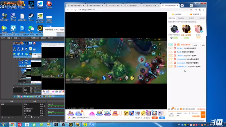Viewport: 226px width, 127px height.
Task: Open the File menu in OBS
Action: pos(3,38)
